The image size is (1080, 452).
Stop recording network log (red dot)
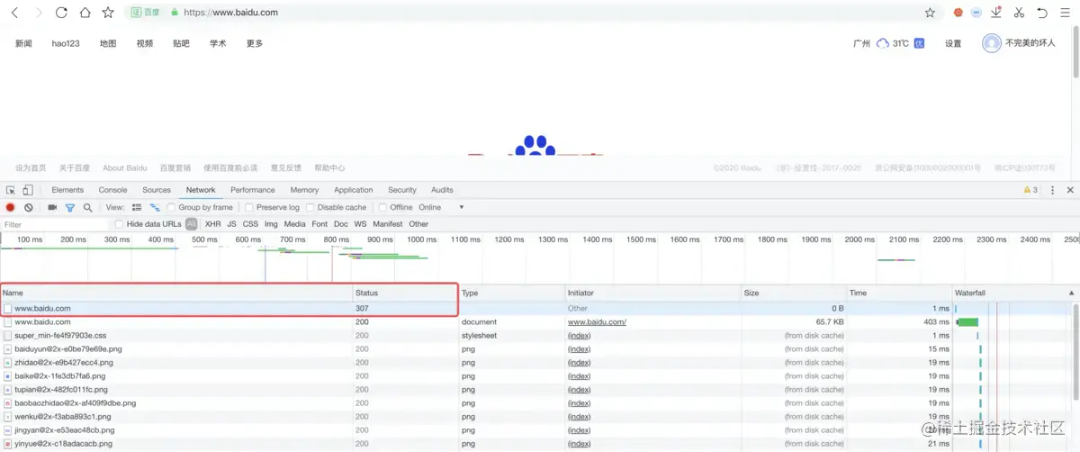(x=11, y=207)
